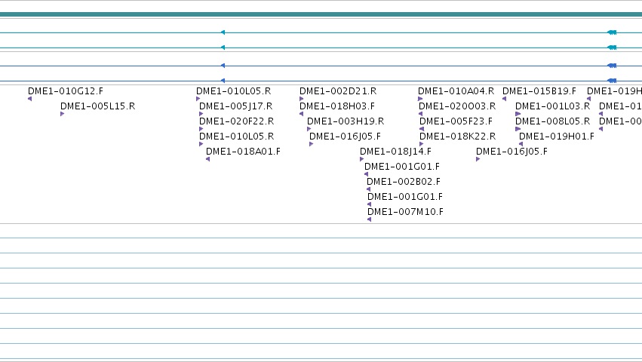This screenshot has height=362, width=642.
Task: Select the DME1-001L03.R label
Action: pyautogui.click(x=552, y=106)
